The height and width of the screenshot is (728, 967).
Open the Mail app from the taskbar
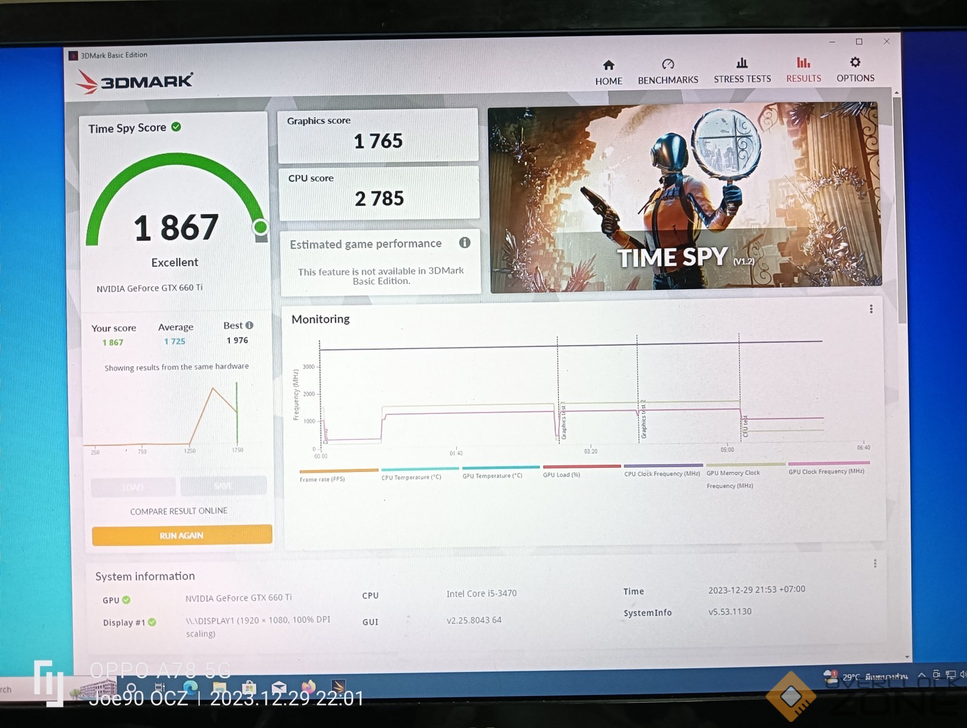pyautogui.click(x=278, y=688)
